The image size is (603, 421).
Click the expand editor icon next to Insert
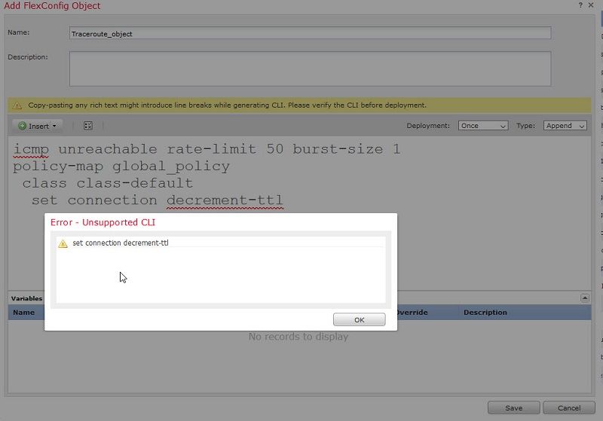point(88,126)
